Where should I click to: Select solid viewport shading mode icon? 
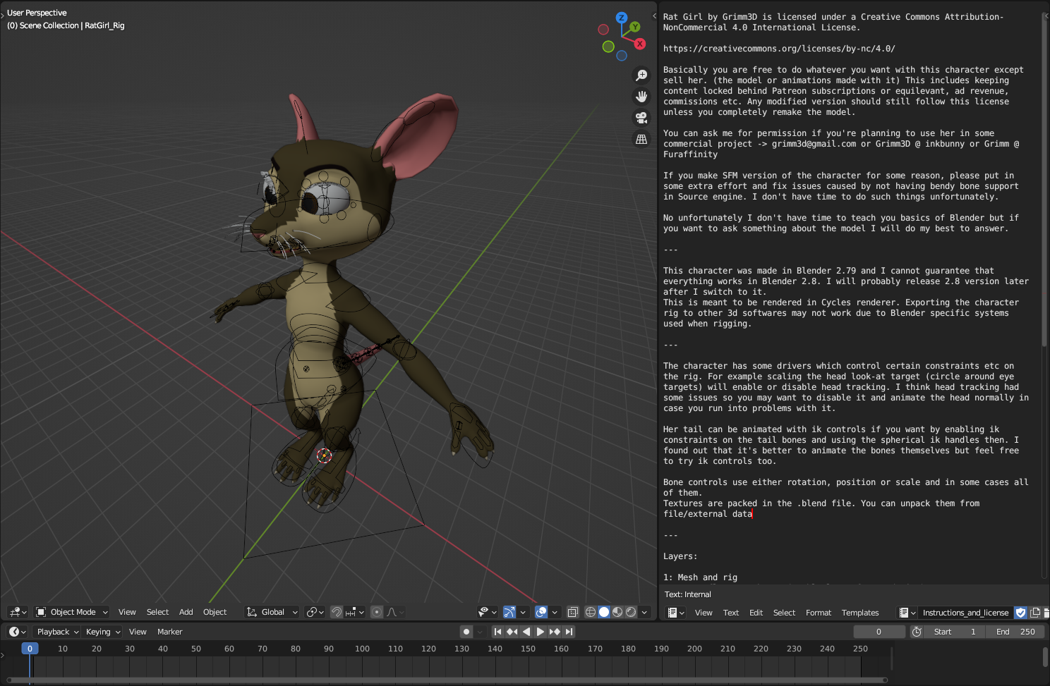[604, 612]
